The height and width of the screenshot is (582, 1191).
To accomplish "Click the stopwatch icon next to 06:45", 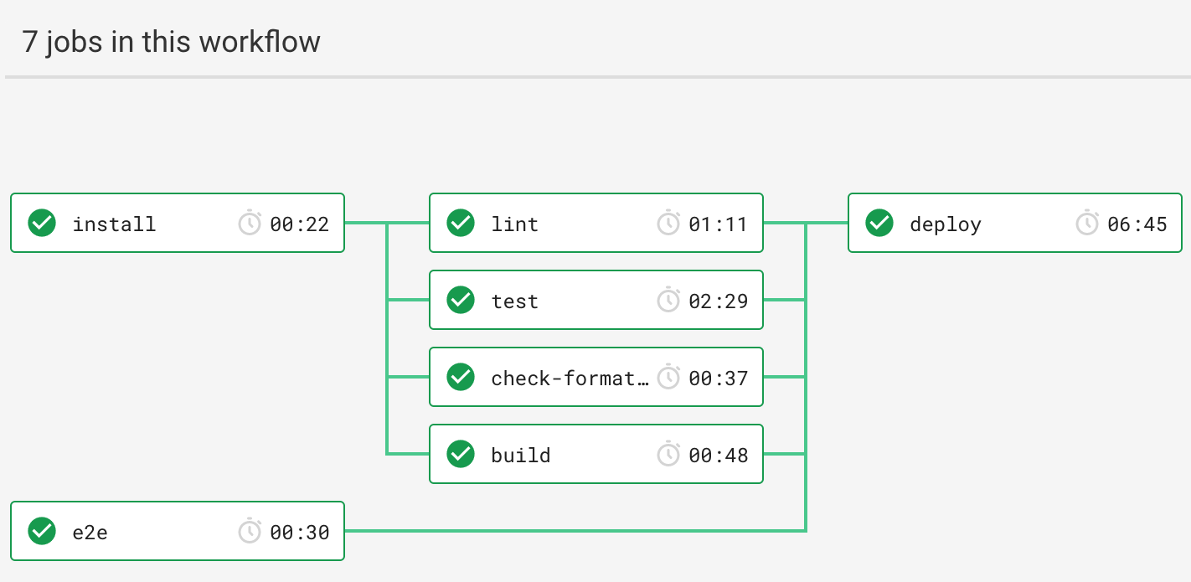I will click(1087, 224).
